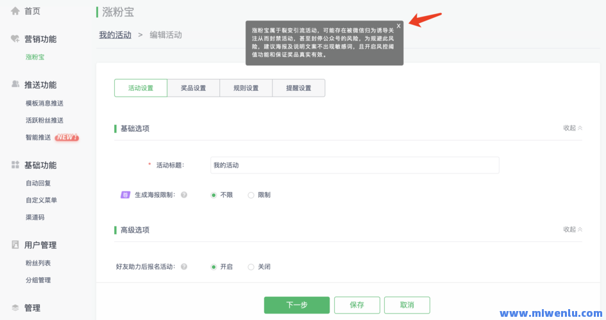
Task: Click the 基础功能 section heading
Action: coord(40,165)
